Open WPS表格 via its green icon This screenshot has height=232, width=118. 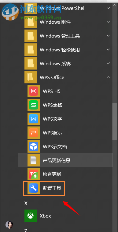[x=34, y=105]
